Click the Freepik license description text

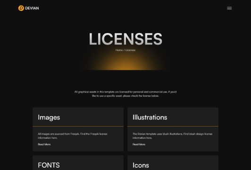(x=73, y=136)
